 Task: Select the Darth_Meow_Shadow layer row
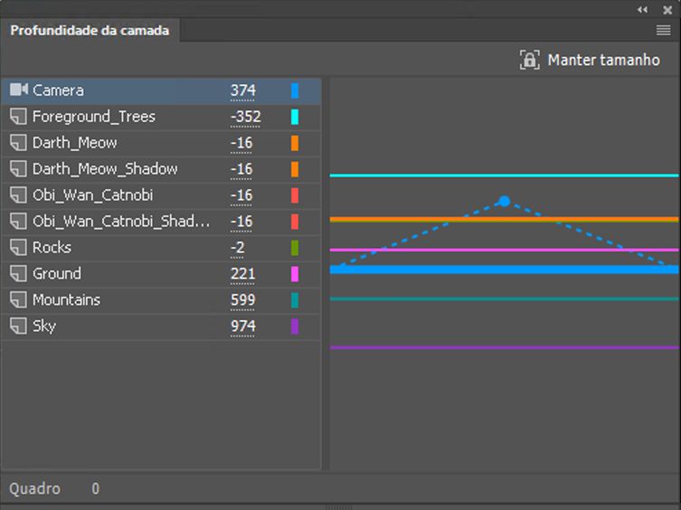(x=105, y=169)
